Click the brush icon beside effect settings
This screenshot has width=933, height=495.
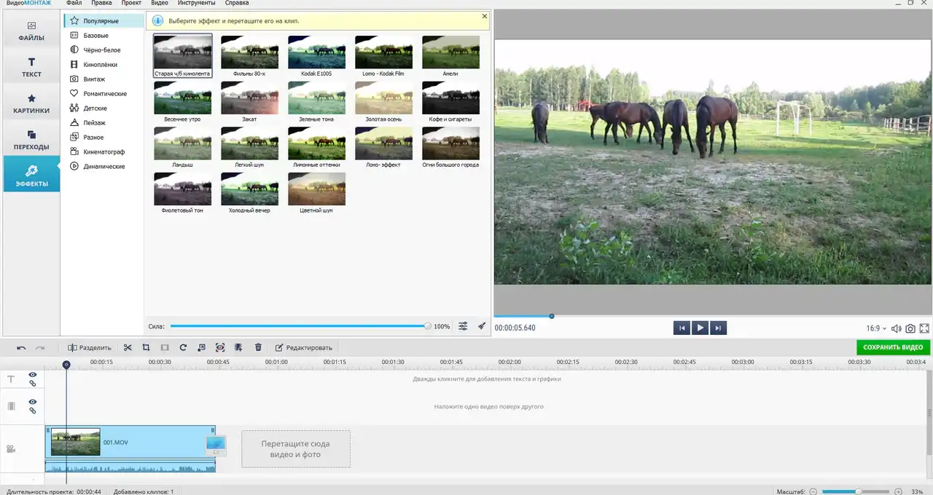coord(482,326)
